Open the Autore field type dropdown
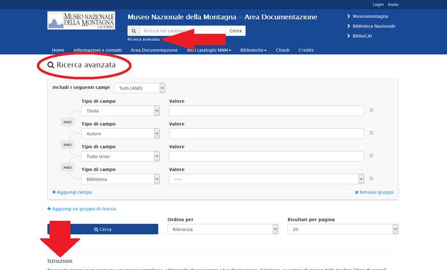The image size is (447, 270). [x=120, y=133]
